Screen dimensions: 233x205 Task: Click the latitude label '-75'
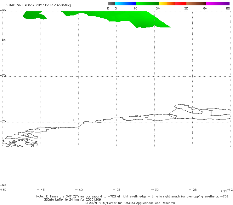tap(3, 121)
